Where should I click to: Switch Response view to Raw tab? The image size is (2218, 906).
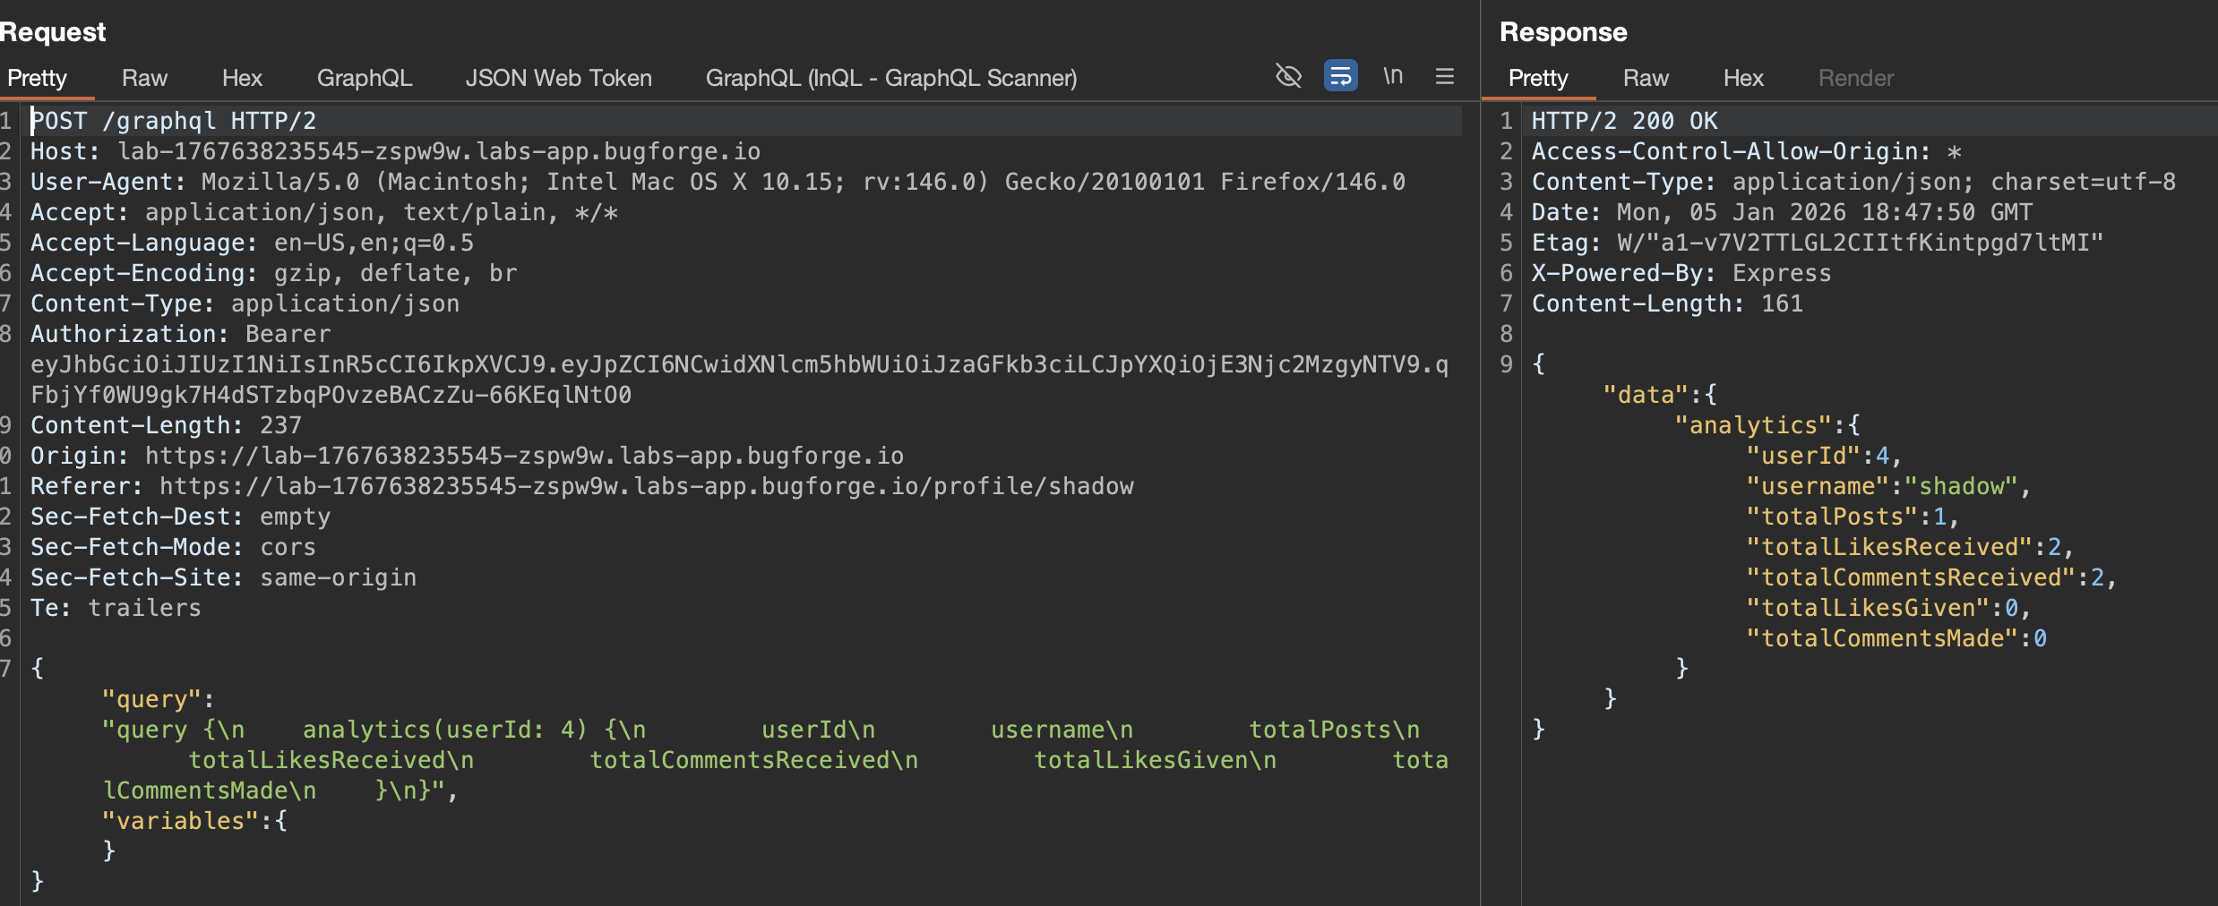(1646, 78)
